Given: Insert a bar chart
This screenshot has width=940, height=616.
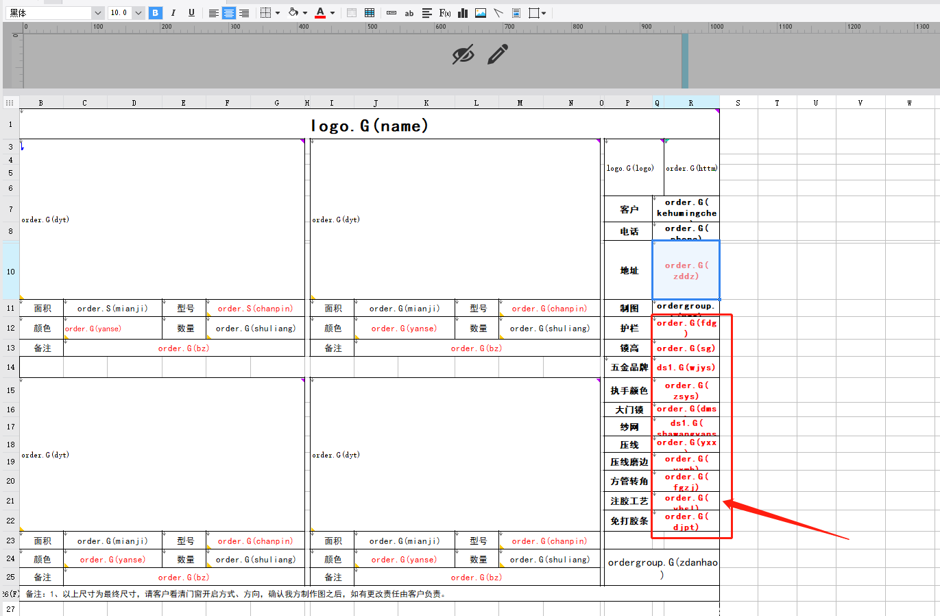Looking at the screenshot, I should click(x=463, y=13).
